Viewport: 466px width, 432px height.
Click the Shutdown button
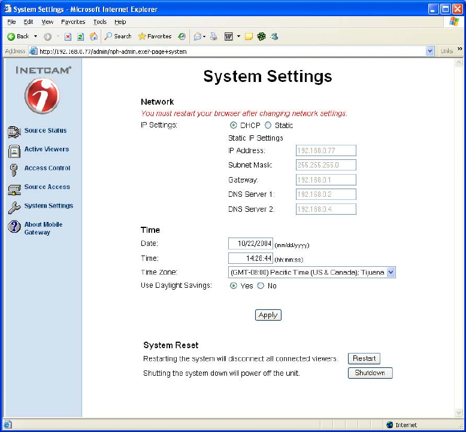[370, 373]
